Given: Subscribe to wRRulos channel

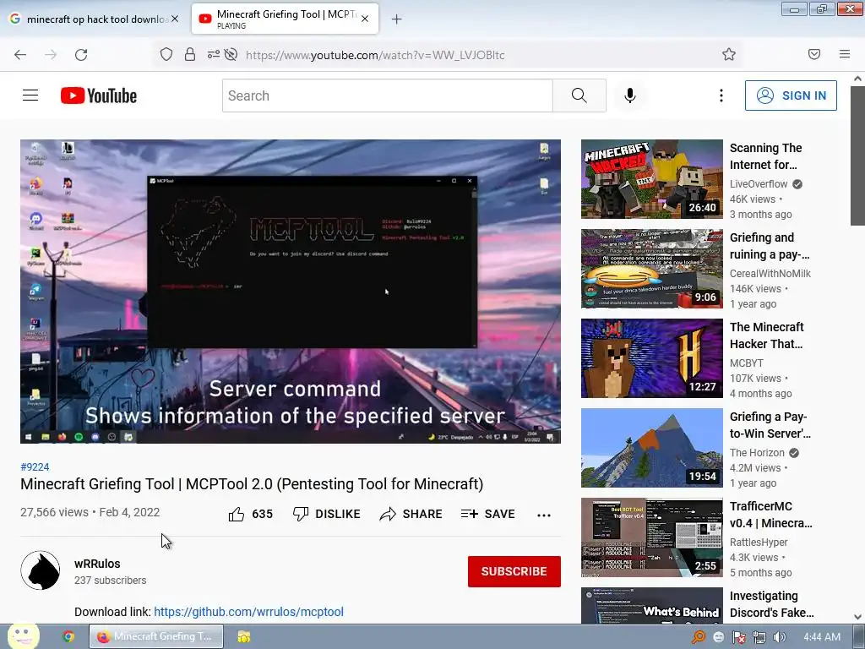Looking at the screenshot, I should (514, 571).
